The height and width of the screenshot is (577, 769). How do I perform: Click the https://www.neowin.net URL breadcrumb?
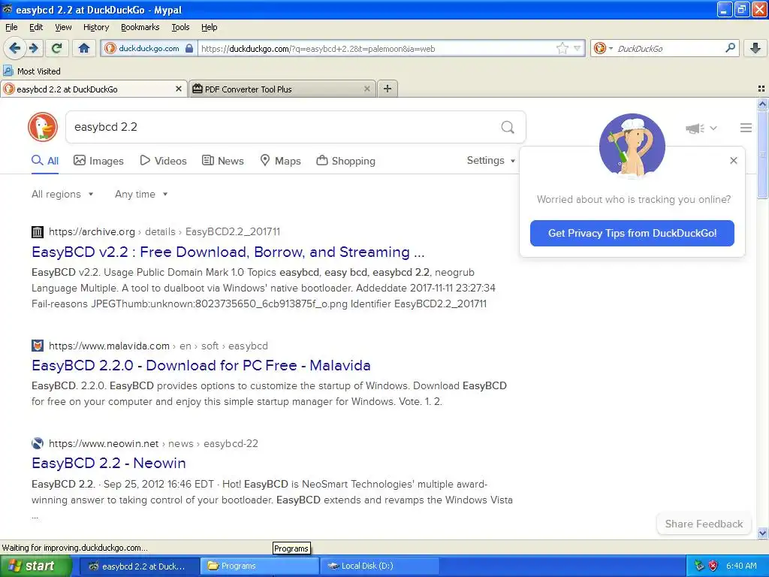pyautogui.click(x=104, y=443)
